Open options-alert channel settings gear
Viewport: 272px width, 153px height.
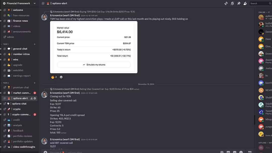[35, 98]
